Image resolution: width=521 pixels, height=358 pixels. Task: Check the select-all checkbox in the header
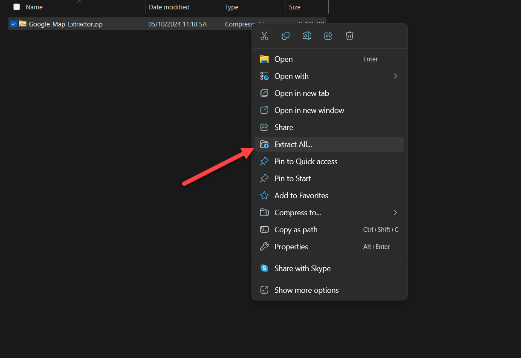(16, 7)
